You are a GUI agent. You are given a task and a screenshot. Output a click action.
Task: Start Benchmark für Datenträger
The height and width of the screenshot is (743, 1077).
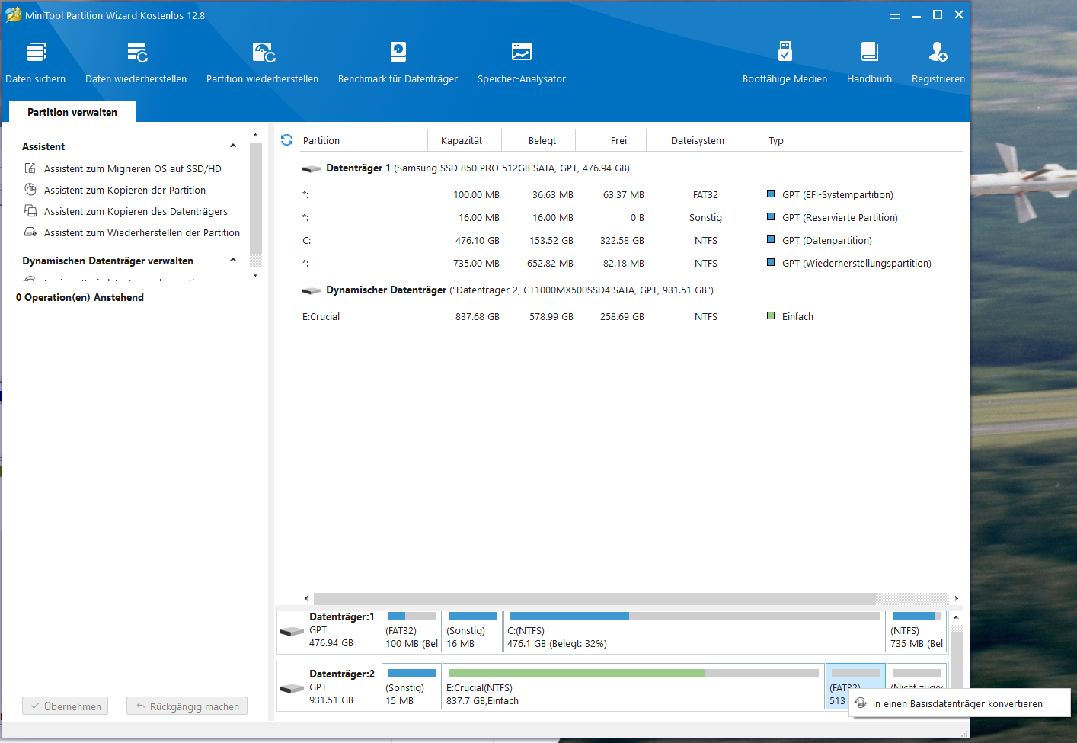pyautogui.click(x=398, y=62)
